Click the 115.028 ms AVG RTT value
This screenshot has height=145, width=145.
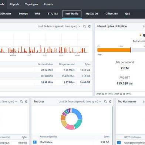tap(125, 84)
